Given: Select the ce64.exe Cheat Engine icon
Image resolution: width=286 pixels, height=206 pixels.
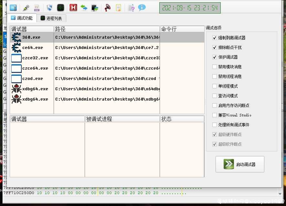Looking at the screenshot, I should 16,48.
